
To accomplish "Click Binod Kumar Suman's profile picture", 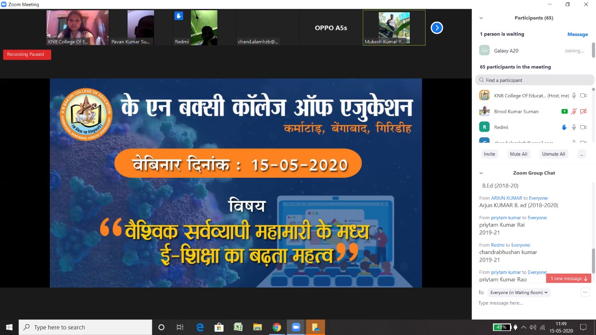I will 484,111.
